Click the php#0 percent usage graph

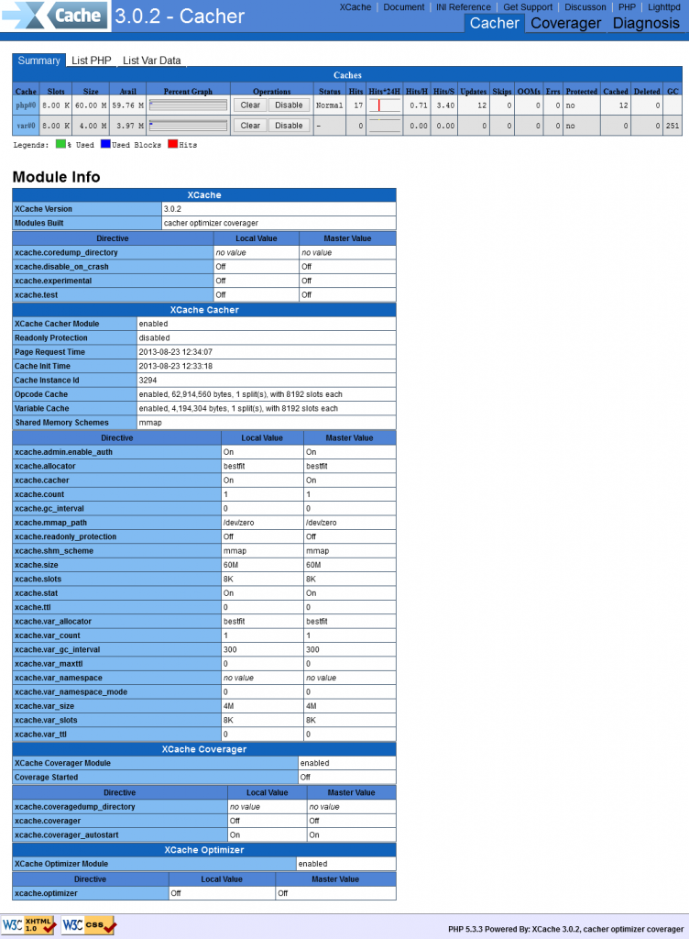coord(188,105)
